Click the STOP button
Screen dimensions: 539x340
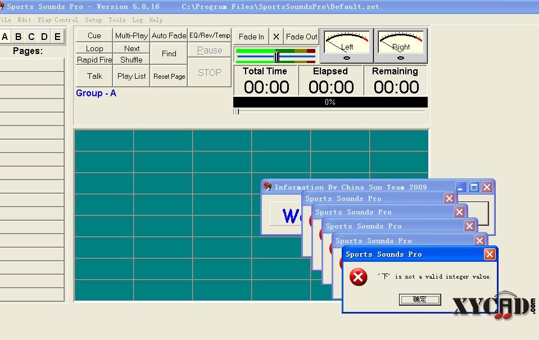coord(210,73)
